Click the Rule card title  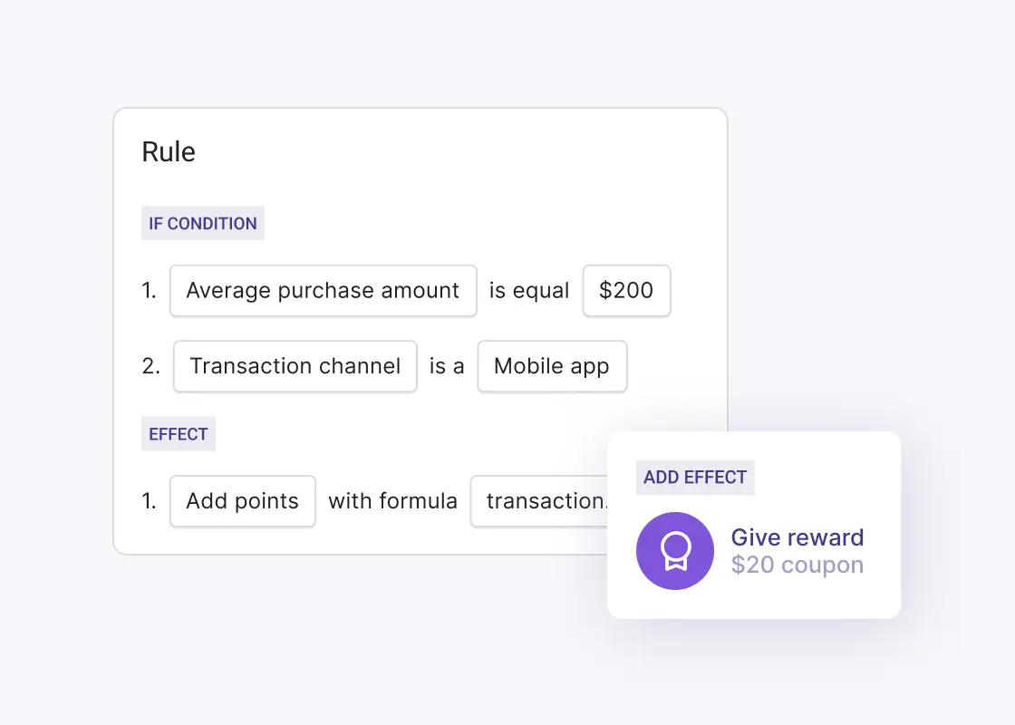[x=169, y=151]
